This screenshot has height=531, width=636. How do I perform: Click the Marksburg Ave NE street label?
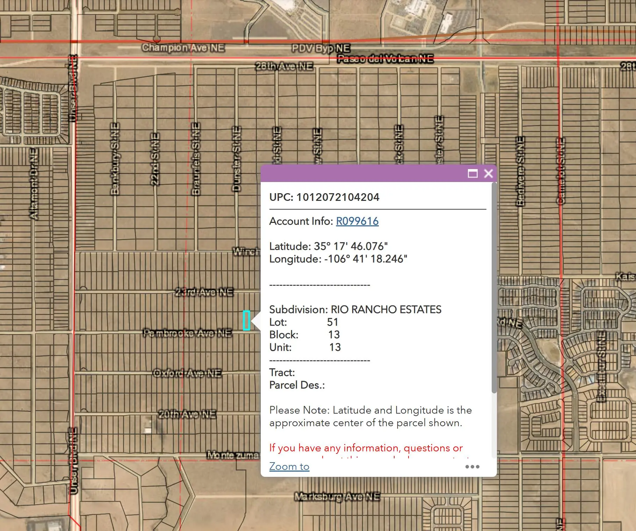(337, 496)
